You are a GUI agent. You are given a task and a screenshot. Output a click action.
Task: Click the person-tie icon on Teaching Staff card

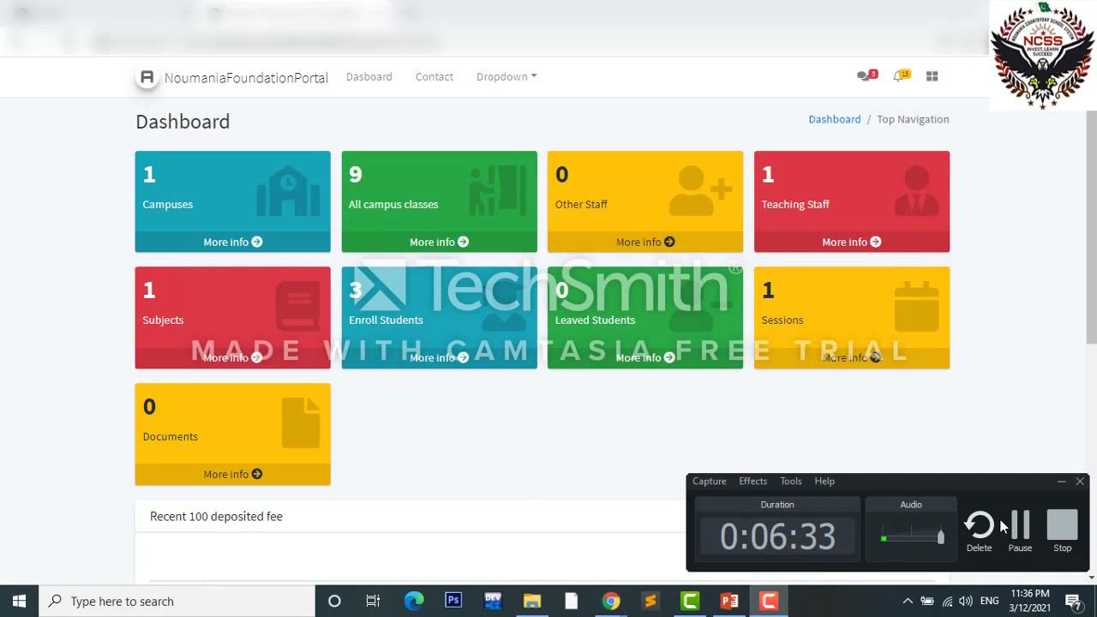(x=916, y=191)
